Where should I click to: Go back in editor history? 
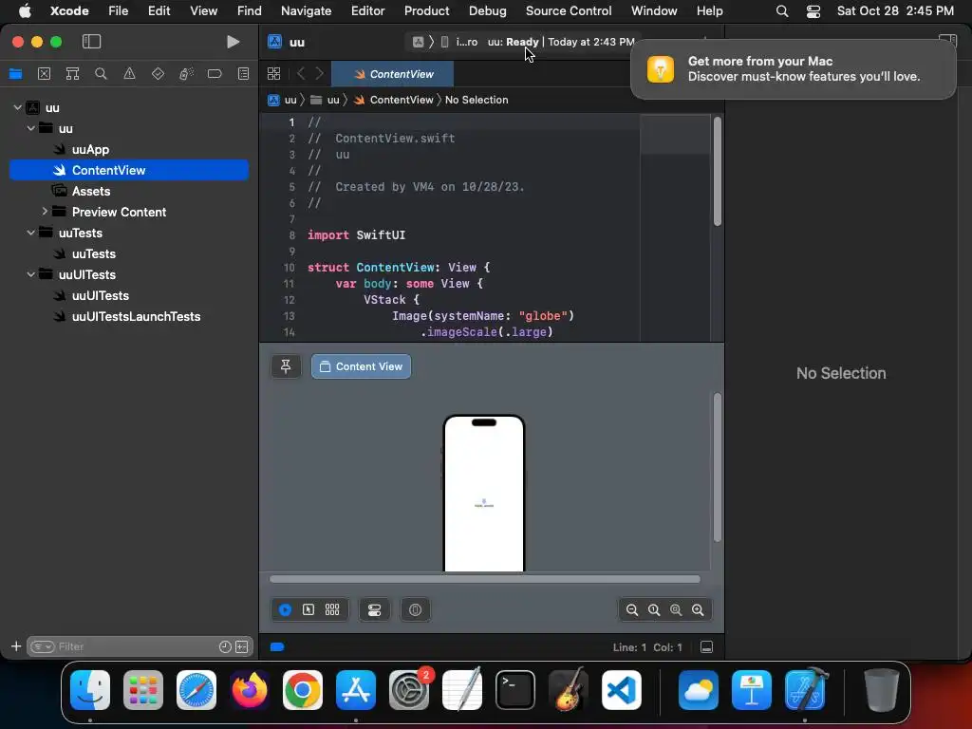pos(301,74)
